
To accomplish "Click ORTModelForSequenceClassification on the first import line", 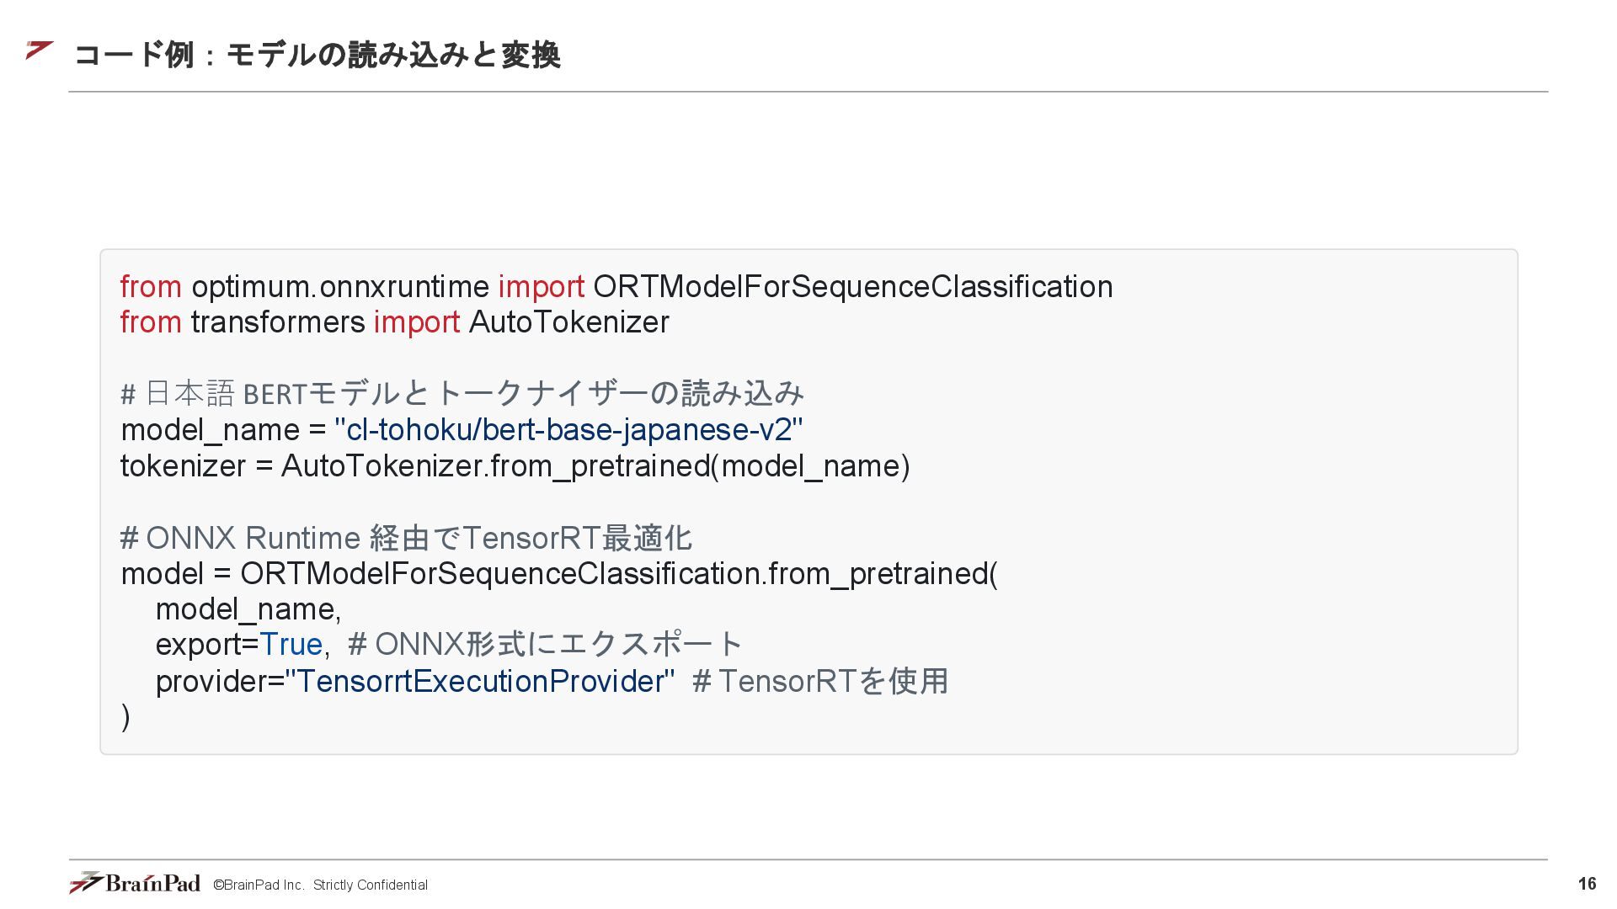I will (852, 287).
